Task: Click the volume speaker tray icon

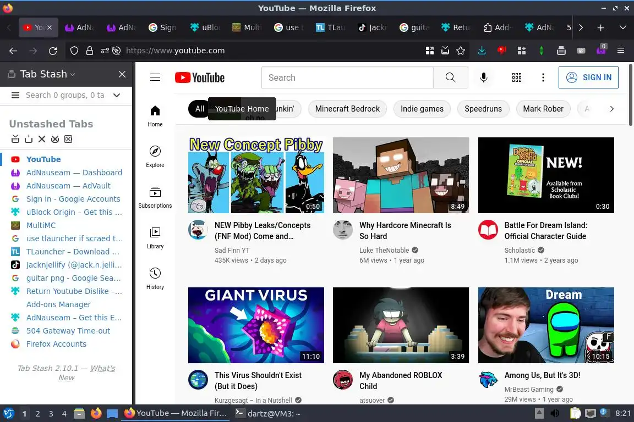Action: click(x=555, y=414)
